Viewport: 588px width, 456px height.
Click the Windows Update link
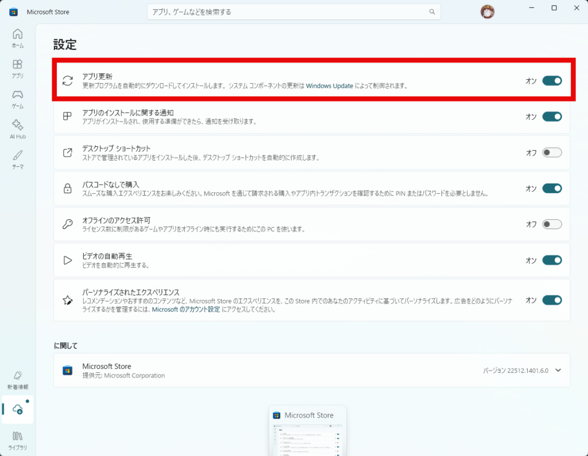point(329,86)
